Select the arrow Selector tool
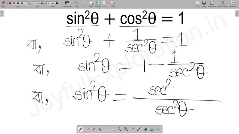 click(x=100, y=129)
